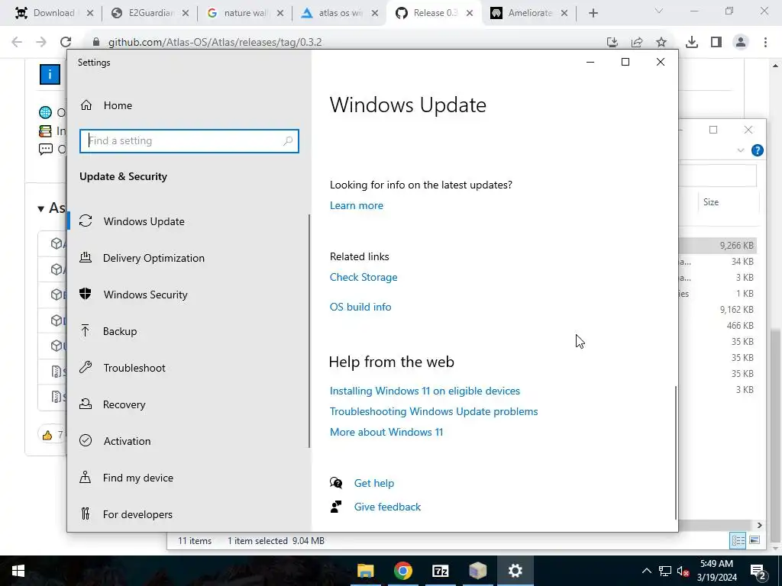
Task: Go to Backup settings
Action: 120,331
